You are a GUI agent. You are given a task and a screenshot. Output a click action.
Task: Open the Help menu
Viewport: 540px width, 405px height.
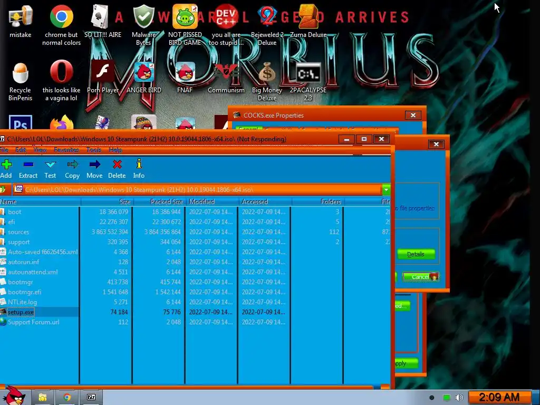[115, 150]
